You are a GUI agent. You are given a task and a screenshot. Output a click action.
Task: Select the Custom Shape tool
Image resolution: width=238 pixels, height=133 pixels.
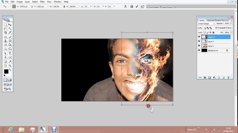point(10,57)
